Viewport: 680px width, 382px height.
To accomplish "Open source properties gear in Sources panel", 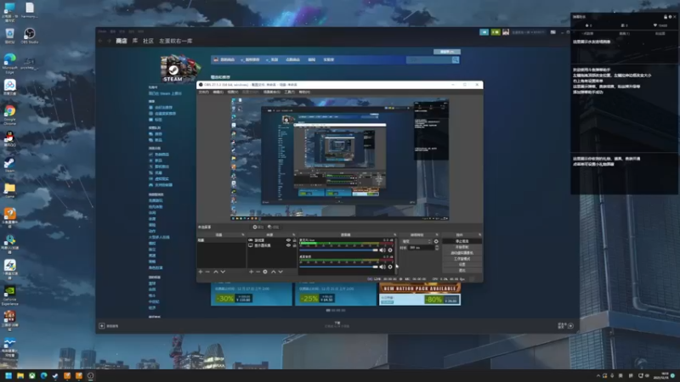I will tap(265, 272).
